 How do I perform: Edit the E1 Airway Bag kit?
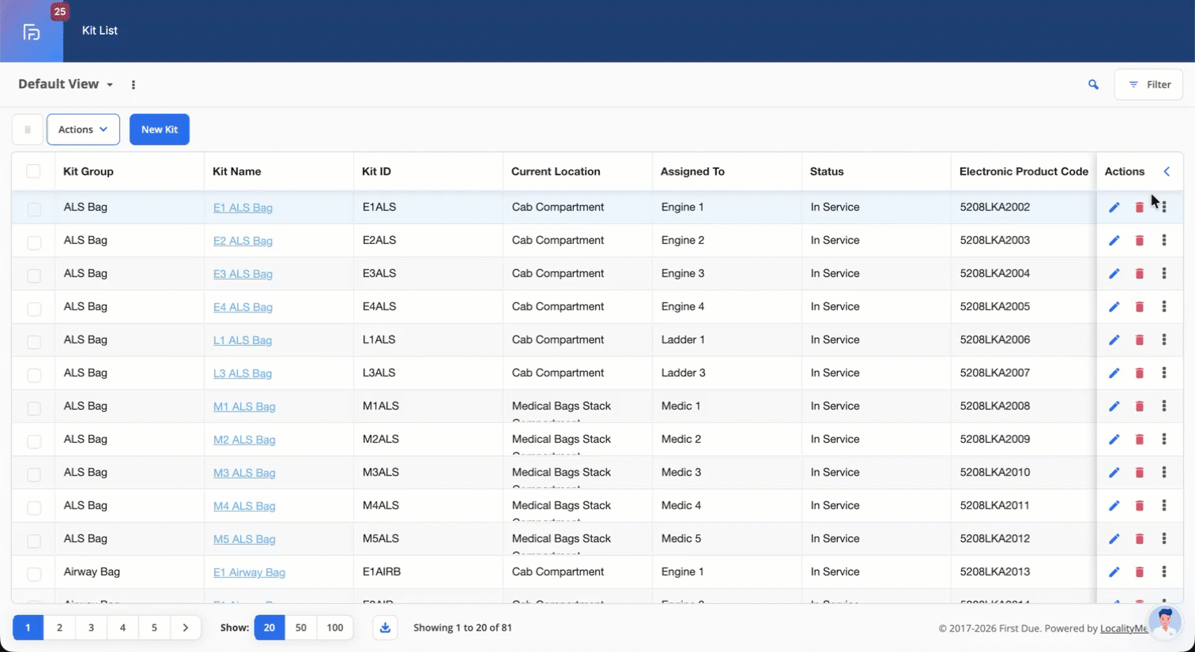pyautogui.click(x=1114, y=572)
